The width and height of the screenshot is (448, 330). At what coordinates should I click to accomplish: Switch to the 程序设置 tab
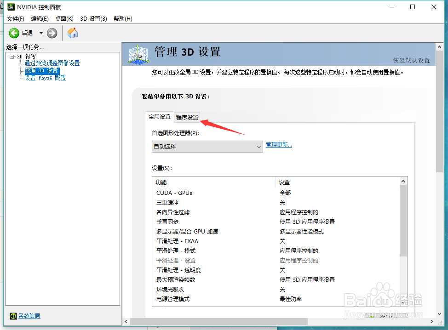click(x=187, y=117)
